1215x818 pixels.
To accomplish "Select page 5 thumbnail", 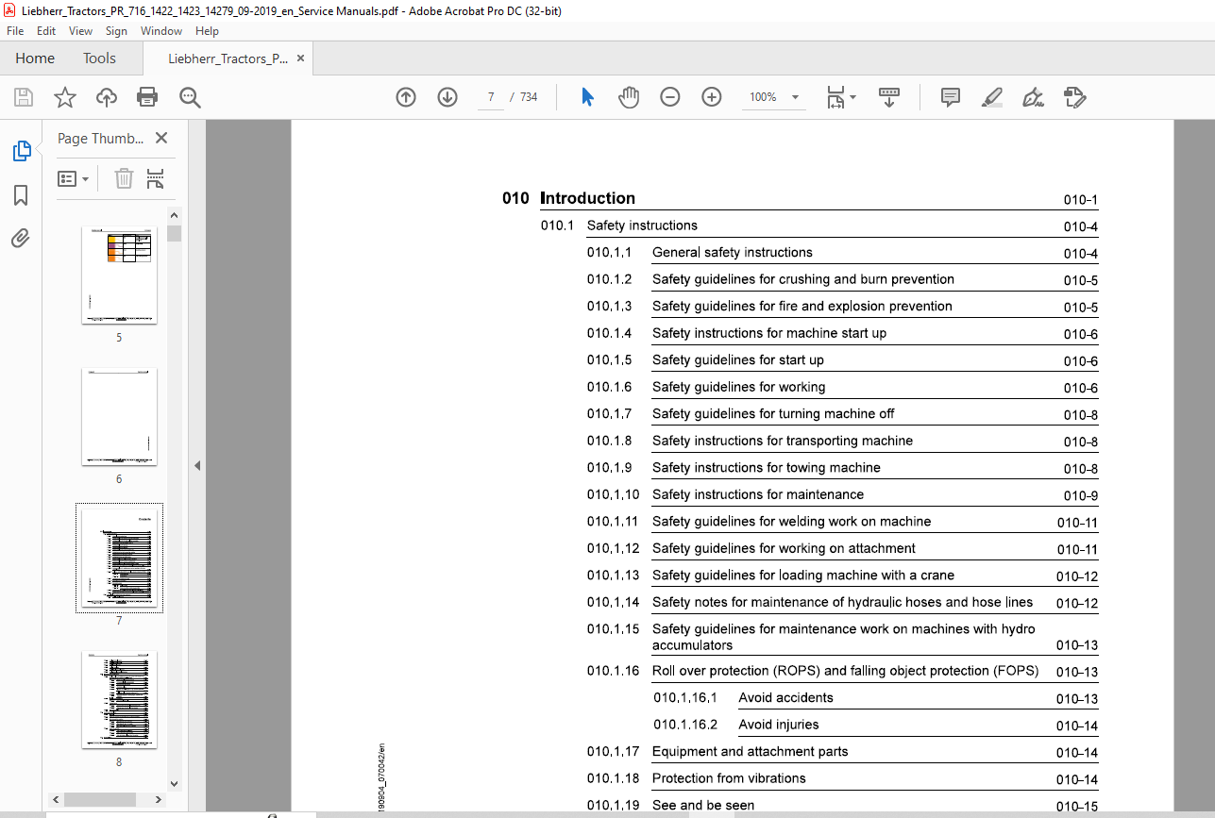I will click(119, 275).
